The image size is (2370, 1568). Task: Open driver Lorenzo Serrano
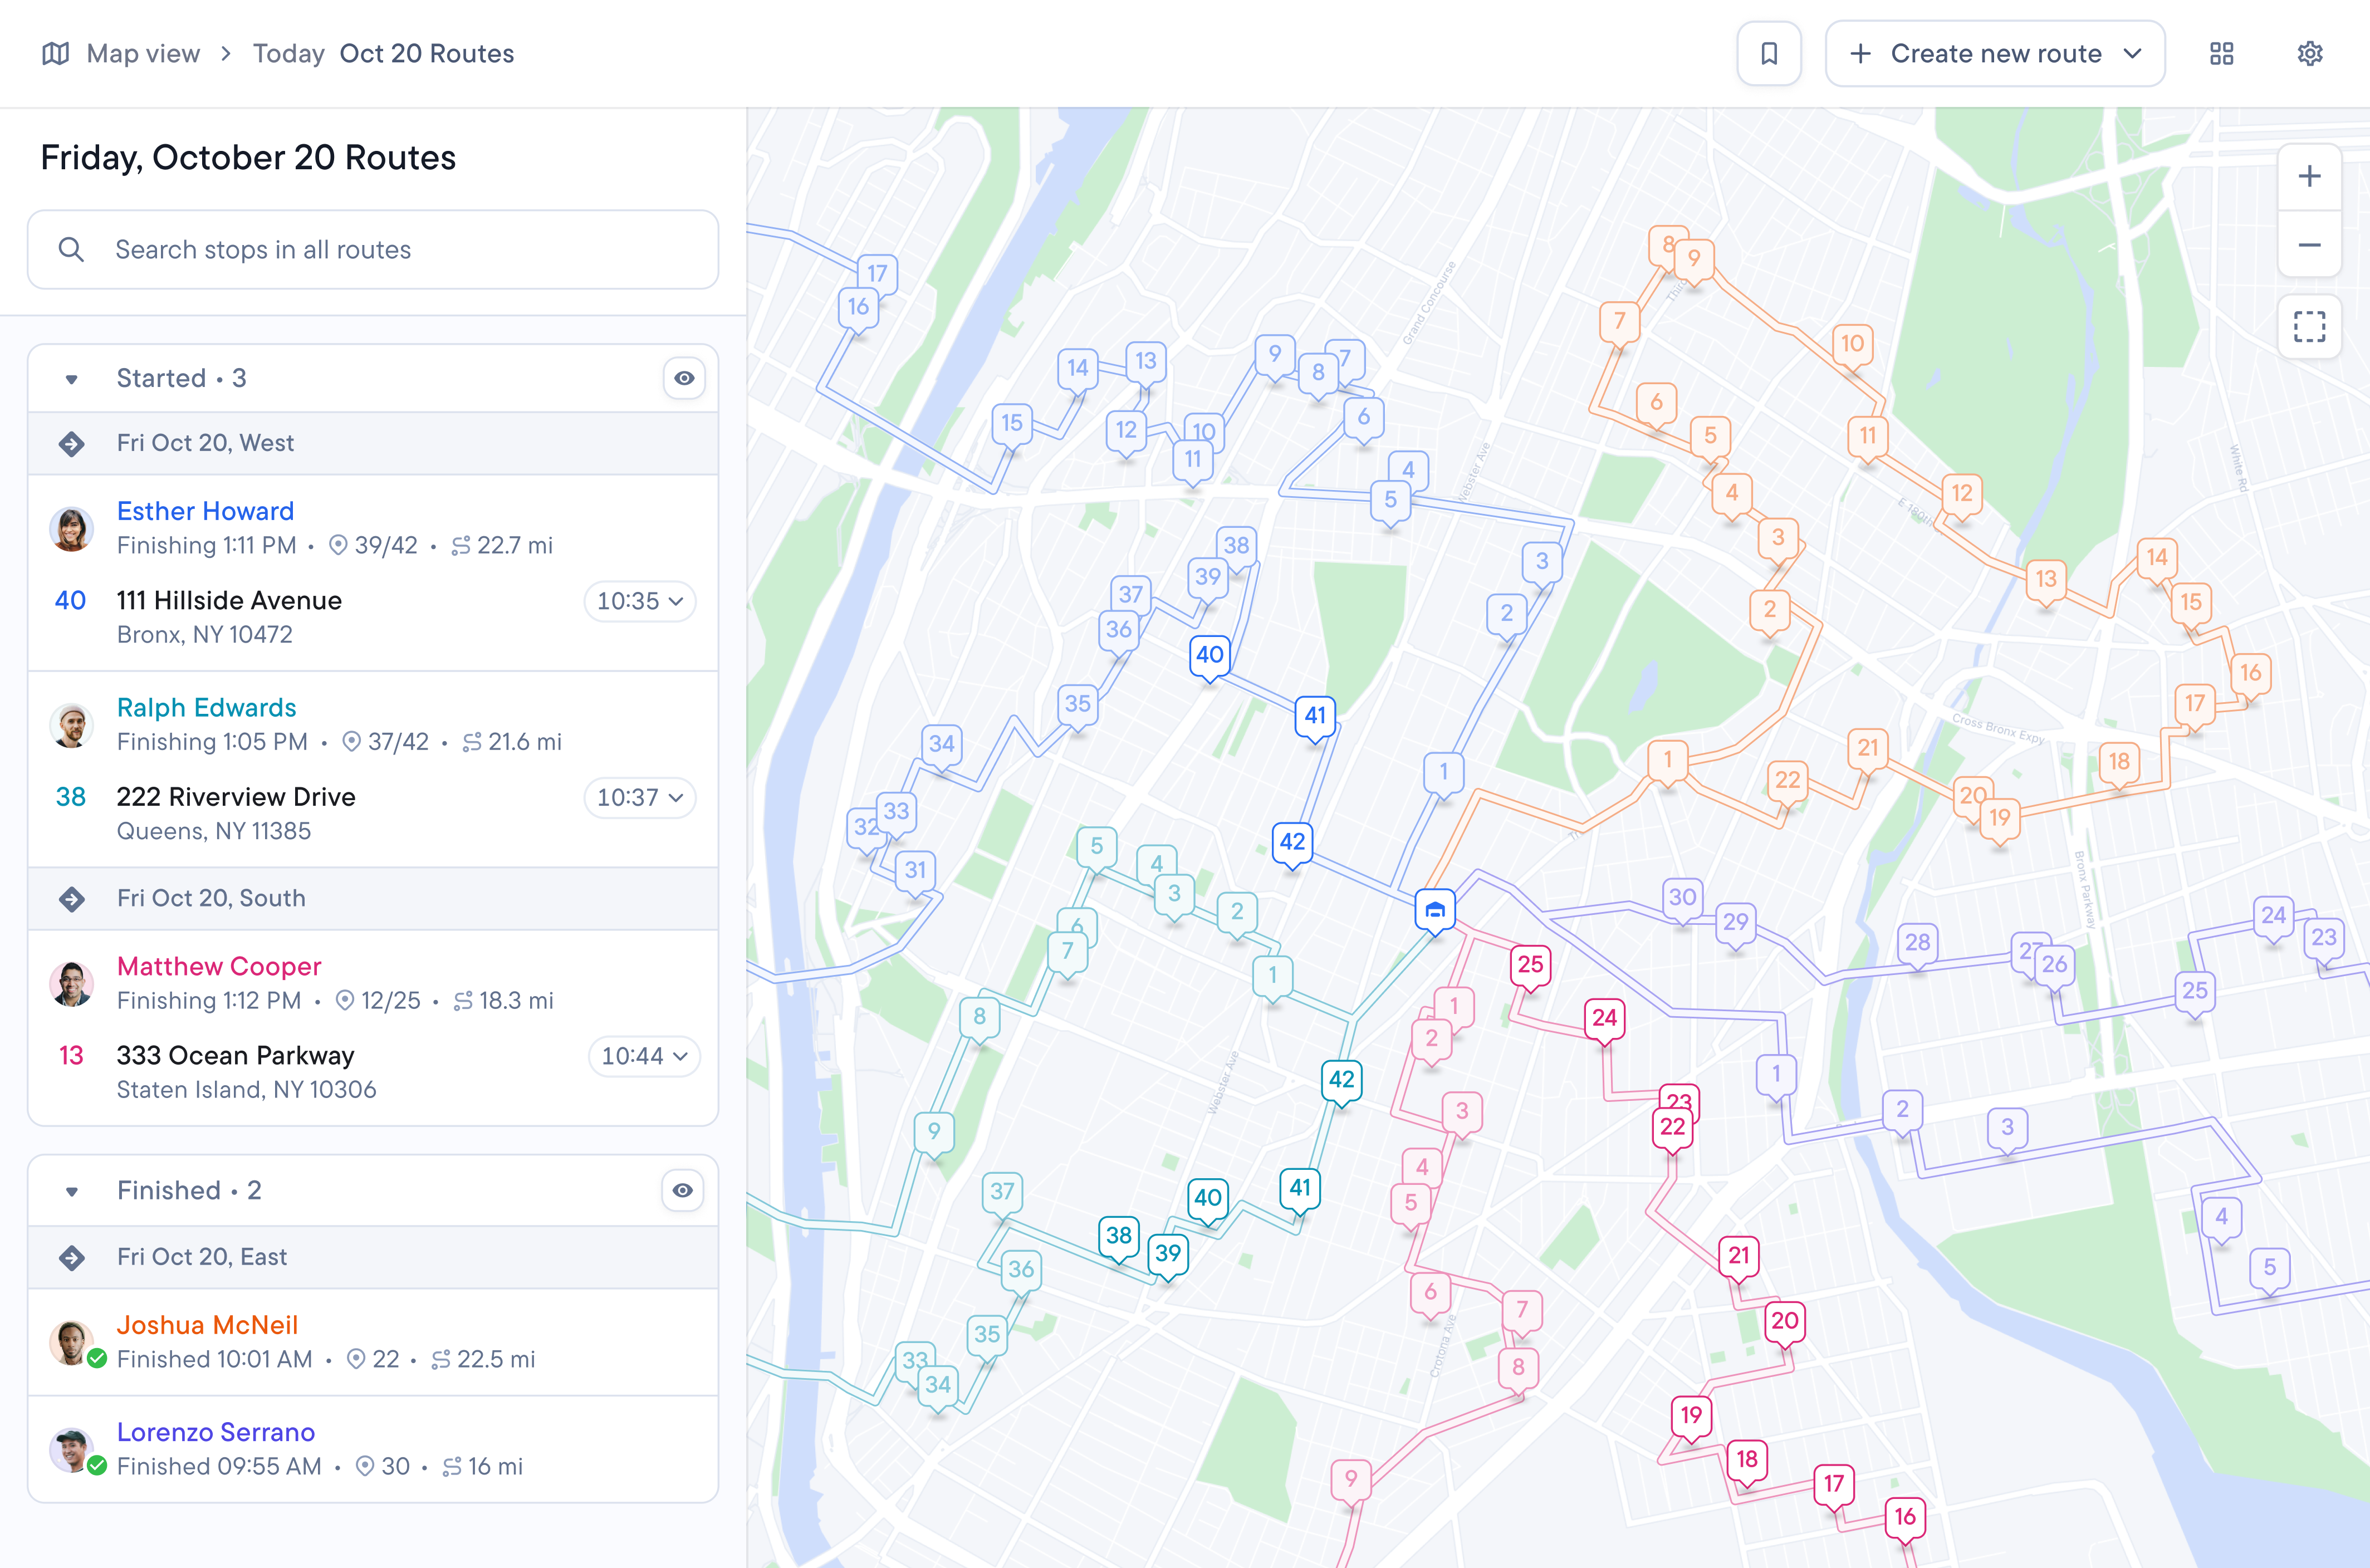coord(216,1432)
